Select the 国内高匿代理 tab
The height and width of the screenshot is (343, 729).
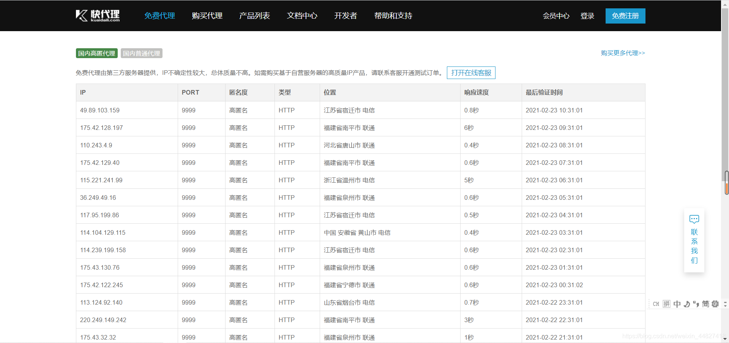click(97, 53)
